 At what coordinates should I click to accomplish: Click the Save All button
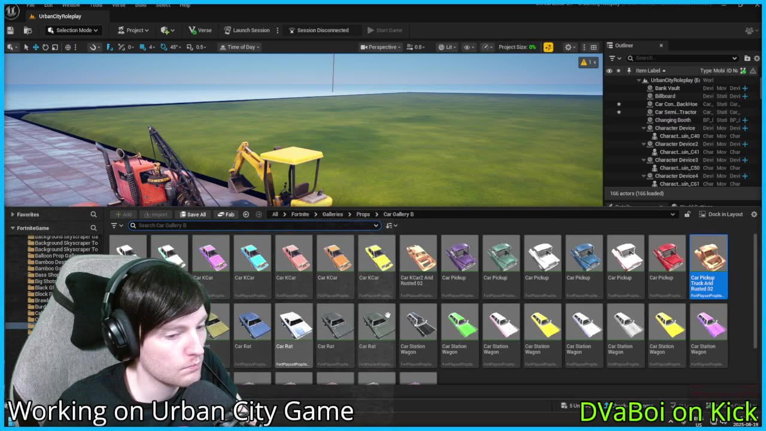point(192,214)
